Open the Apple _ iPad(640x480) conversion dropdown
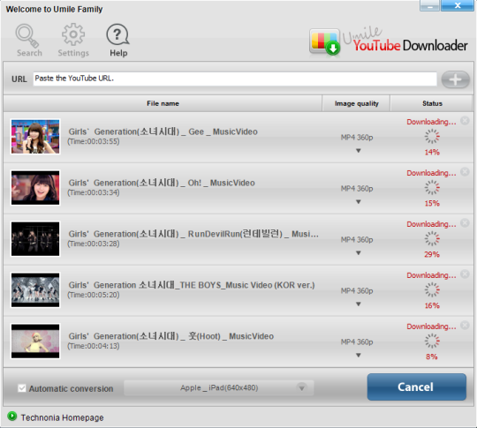Screen dimensions: 477x428 click(218, 388)
